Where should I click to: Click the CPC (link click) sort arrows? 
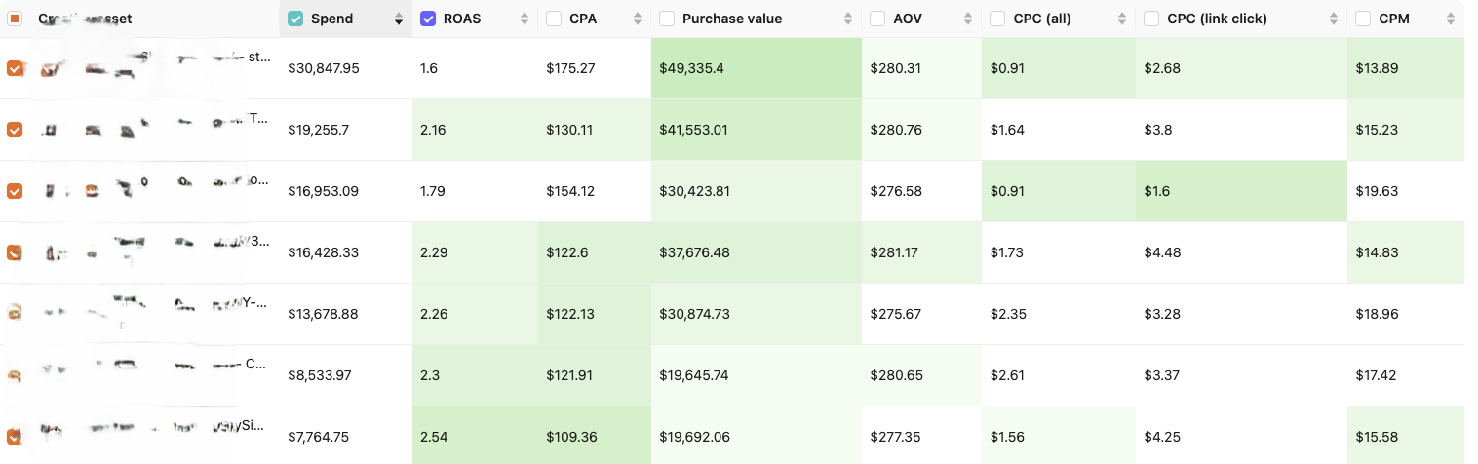click(x=1334, y=19)
